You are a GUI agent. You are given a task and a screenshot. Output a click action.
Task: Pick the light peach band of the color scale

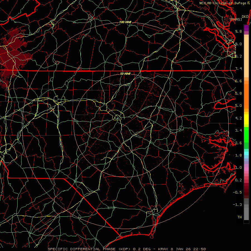coord(246,57)
